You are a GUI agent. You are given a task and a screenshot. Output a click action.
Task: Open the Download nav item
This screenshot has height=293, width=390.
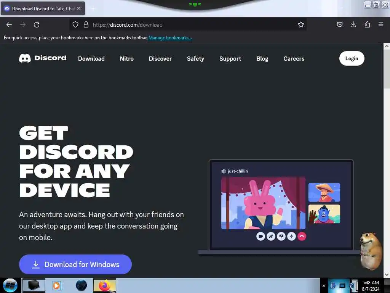coord(91,58)
